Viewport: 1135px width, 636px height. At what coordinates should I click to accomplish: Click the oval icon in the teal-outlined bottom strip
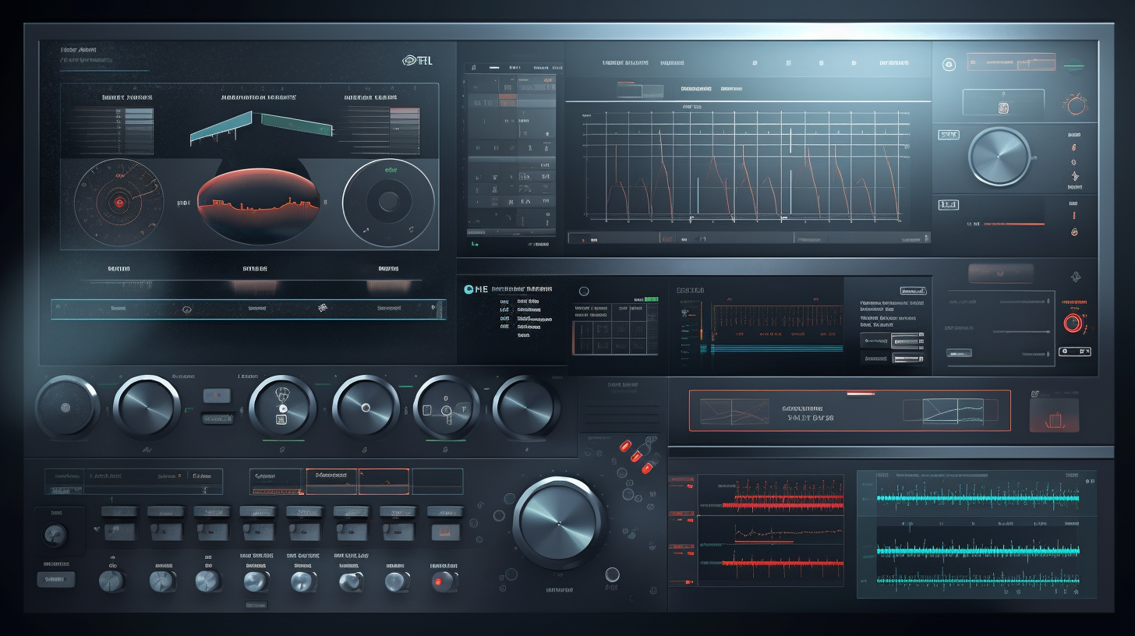coord(187,309)
